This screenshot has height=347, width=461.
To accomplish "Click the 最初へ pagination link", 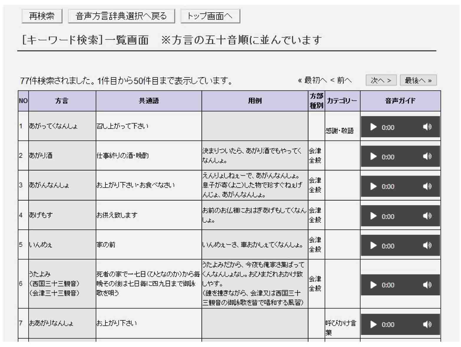I will coord(313,80).
